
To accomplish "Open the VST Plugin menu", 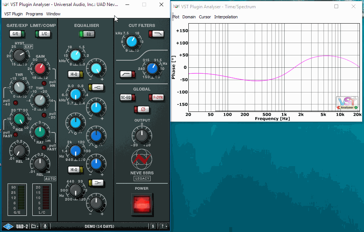I will point(13,14).
